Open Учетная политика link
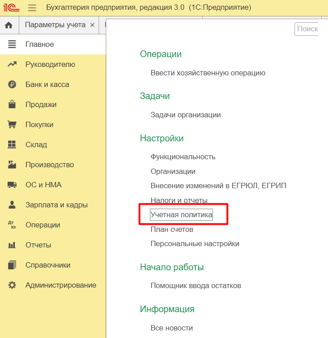 coord(182,215)
